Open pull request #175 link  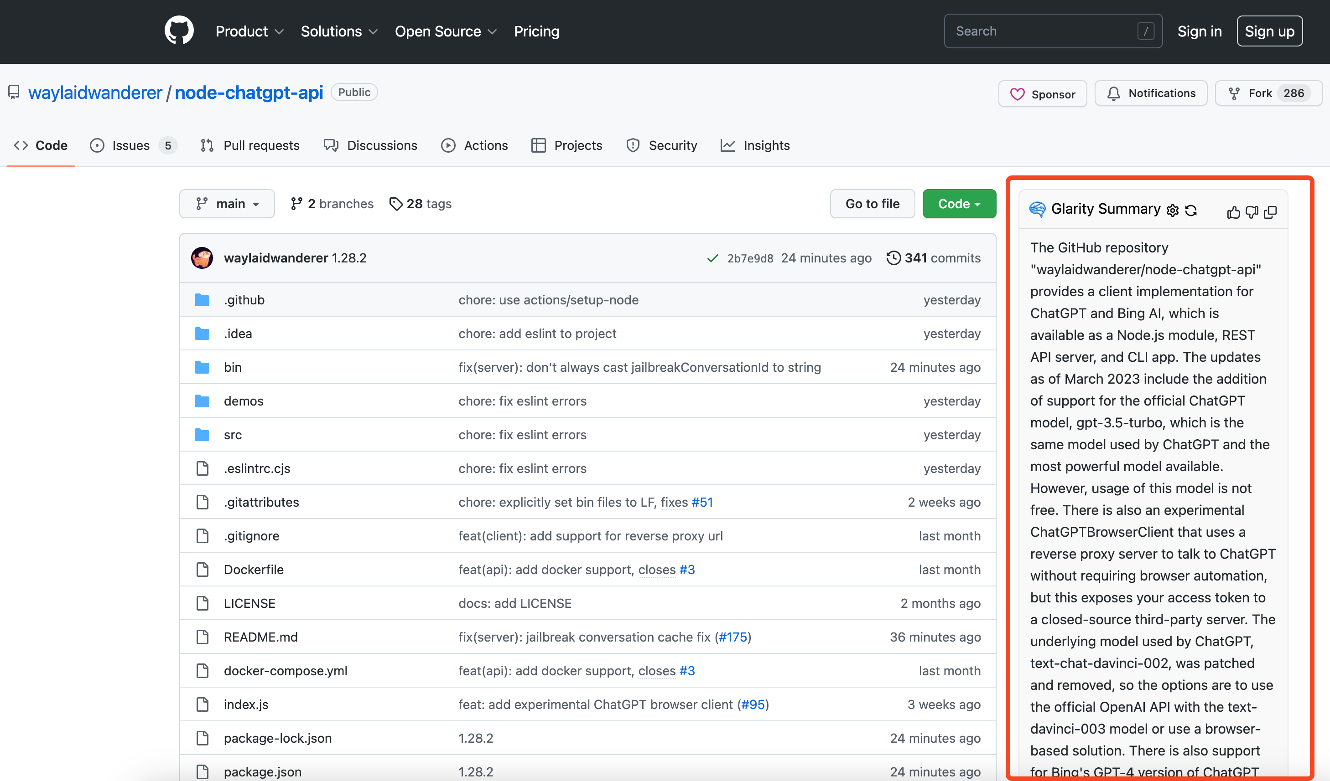click(x=733, y=637)
